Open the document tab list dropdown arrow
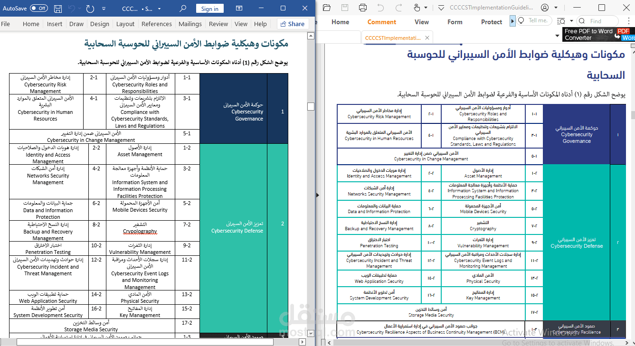 click(558, 36)
